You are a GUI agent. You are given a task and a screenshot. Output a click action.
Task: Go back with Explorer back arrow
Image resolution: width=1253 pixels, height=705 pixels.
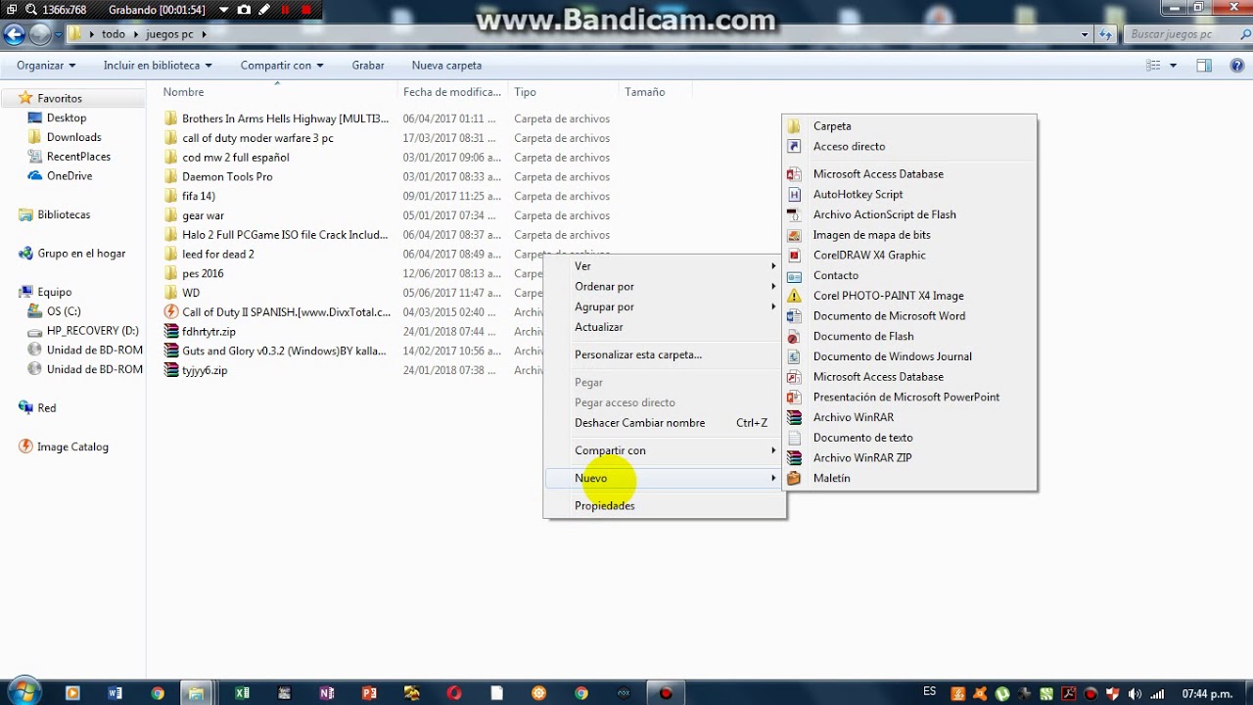[x=14, y=34]
